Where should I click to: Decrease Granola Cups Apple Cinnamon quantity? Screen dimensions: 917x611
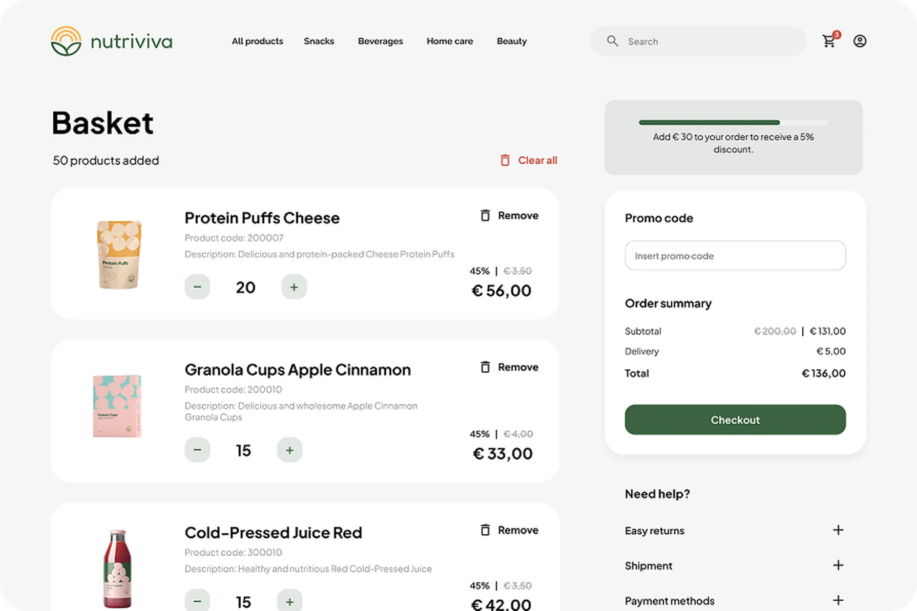tap(197, 450)
